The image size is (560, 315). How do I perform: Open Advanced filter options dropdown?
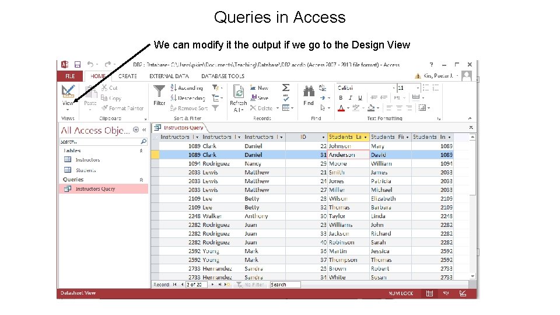coord(217,98)
